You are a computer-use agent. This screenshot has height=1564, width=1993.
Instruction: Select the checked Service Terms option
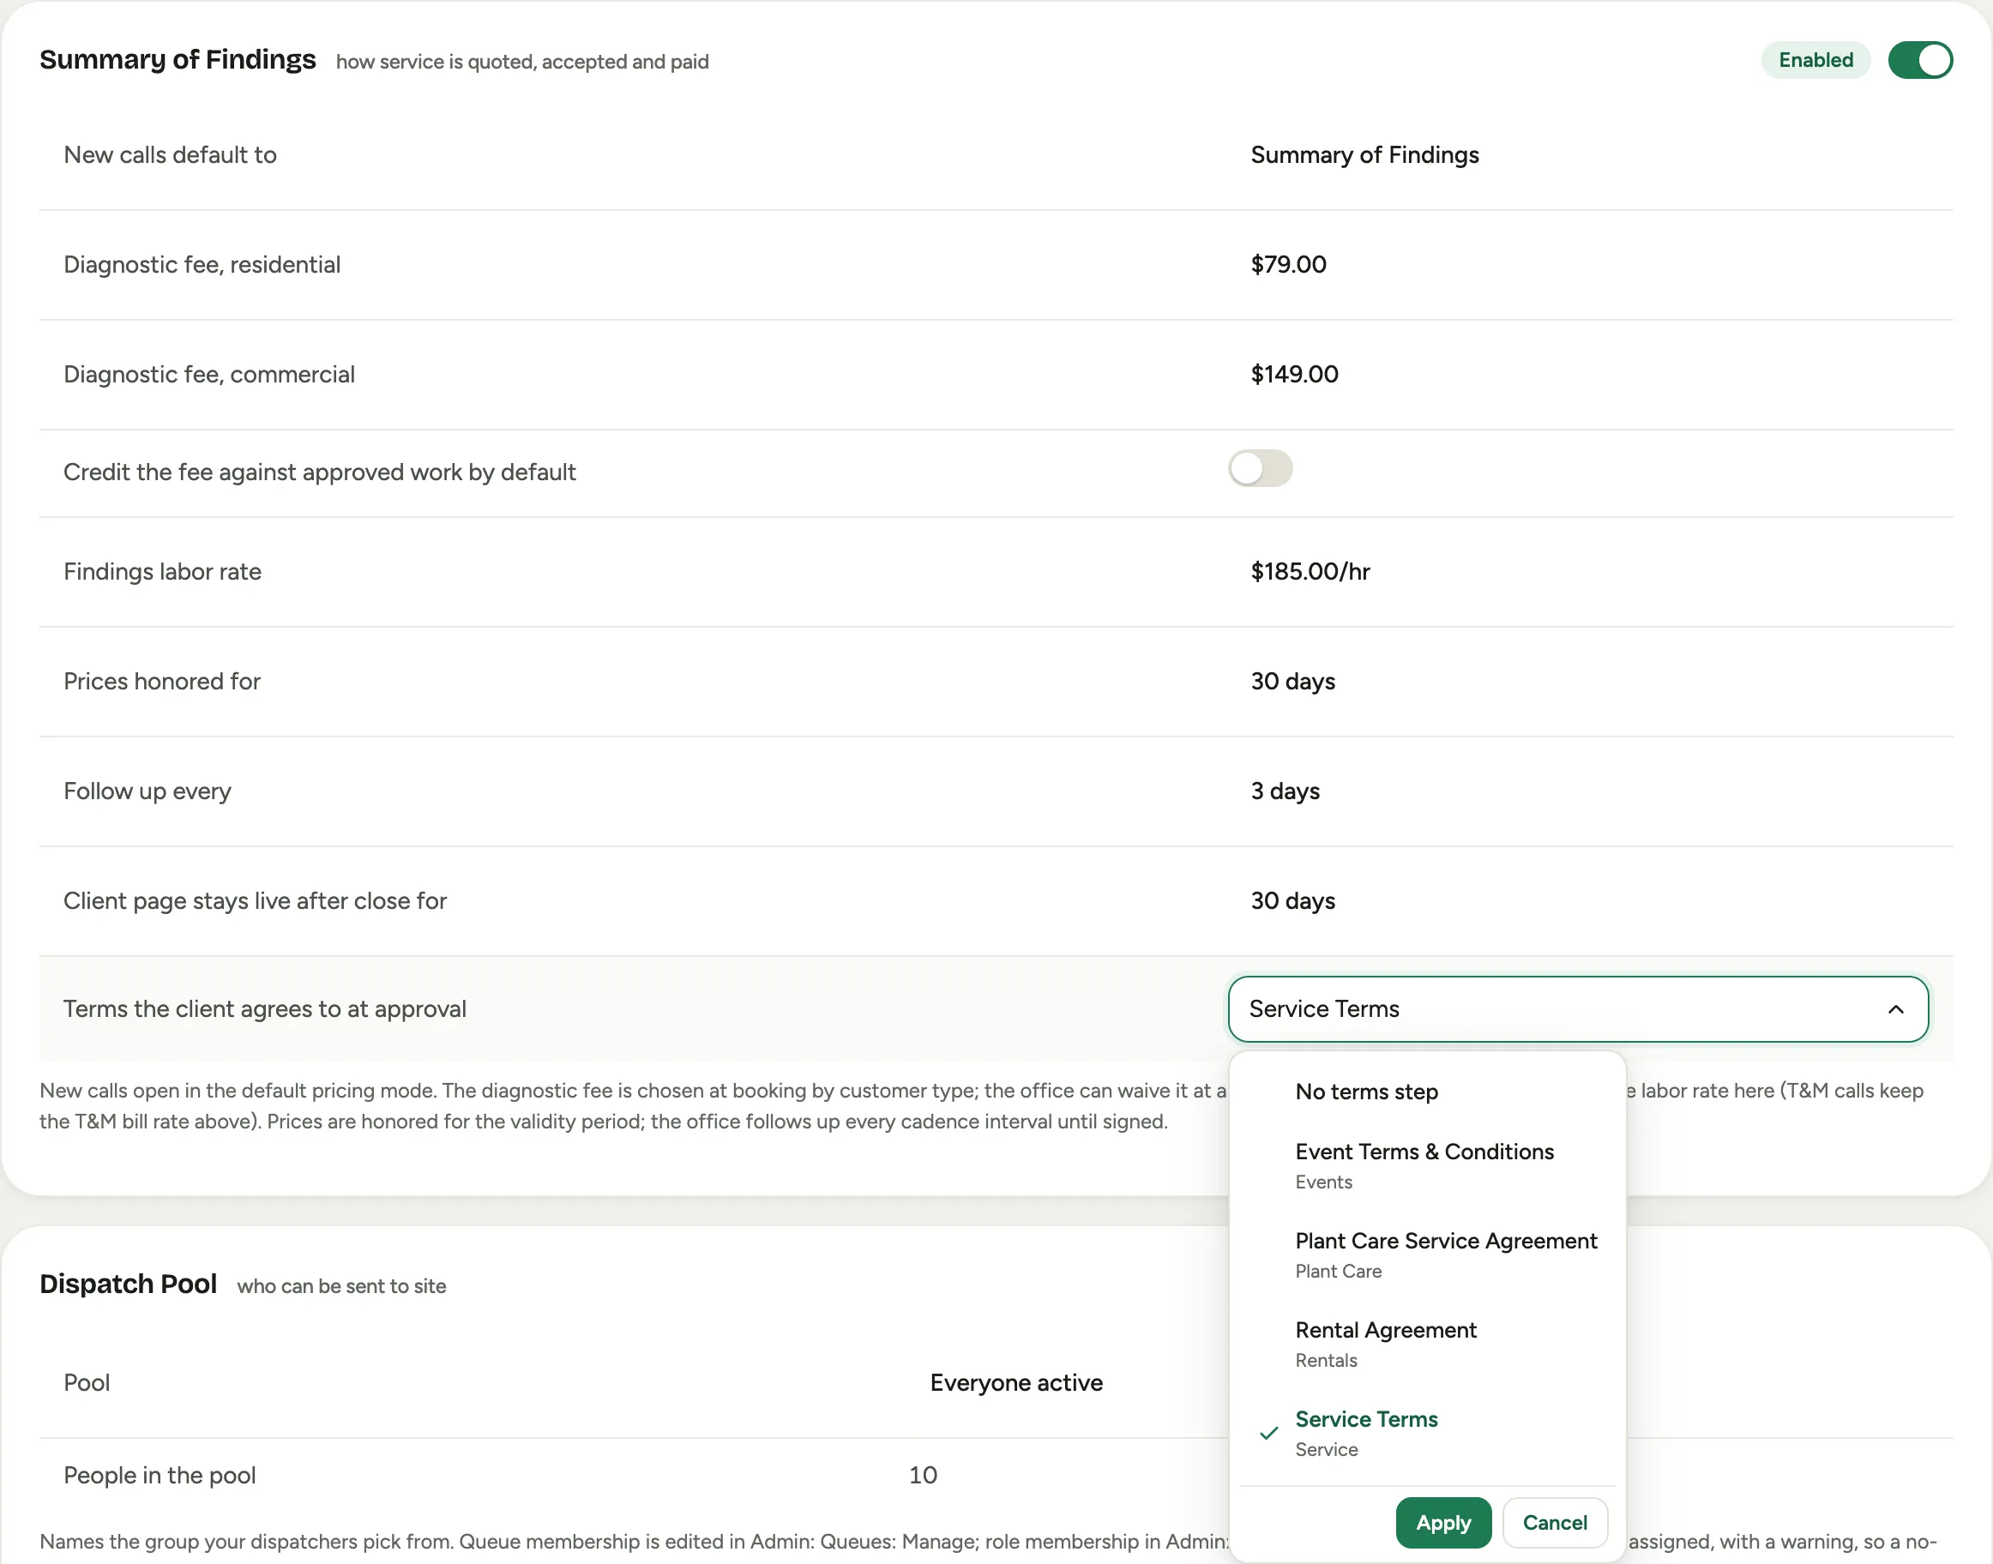point(1428,1433)
